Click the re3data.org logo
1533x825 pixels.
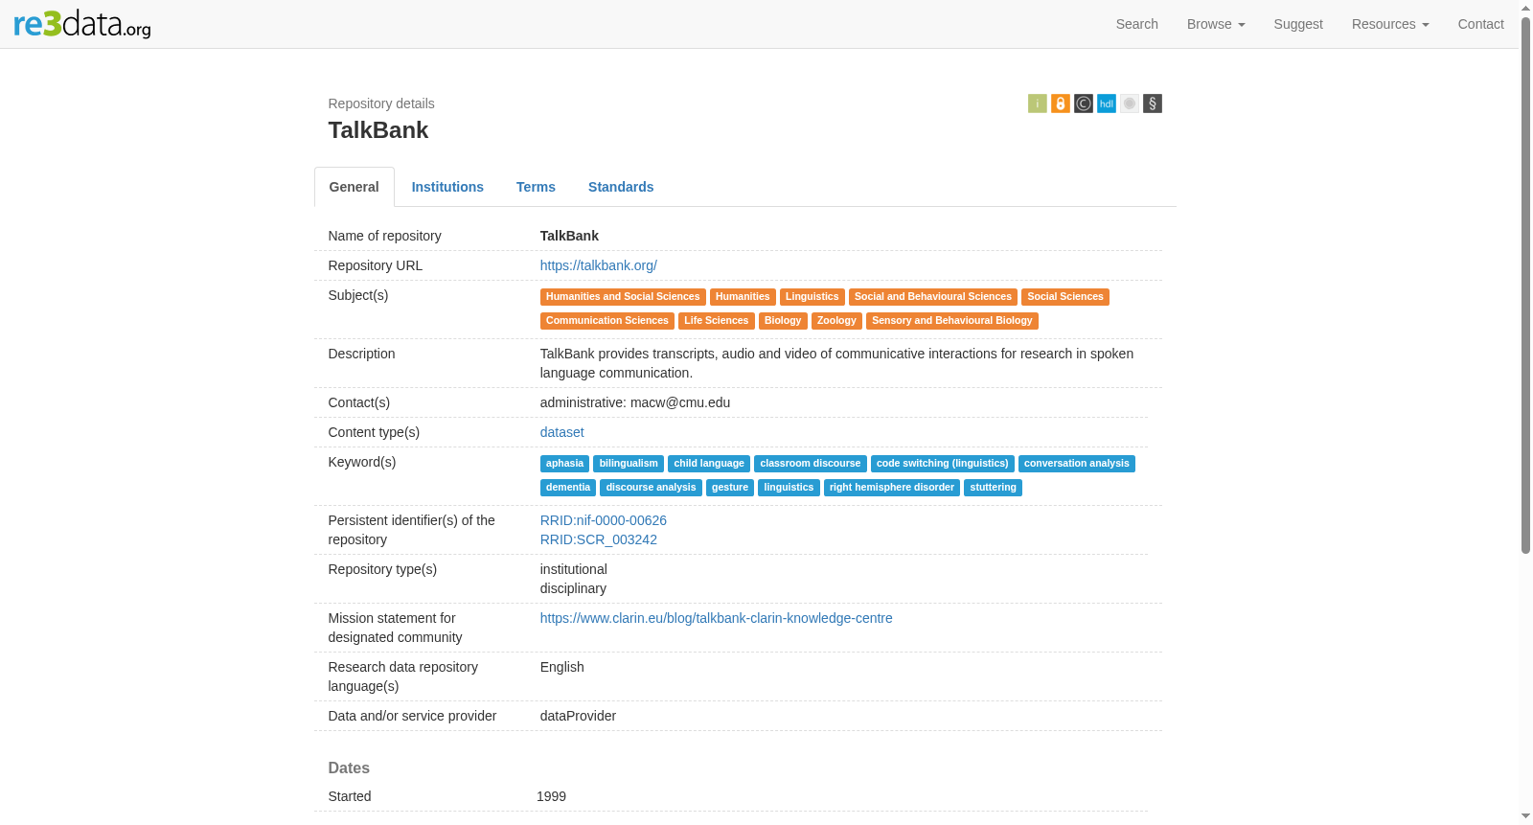[x=82, y=23]
